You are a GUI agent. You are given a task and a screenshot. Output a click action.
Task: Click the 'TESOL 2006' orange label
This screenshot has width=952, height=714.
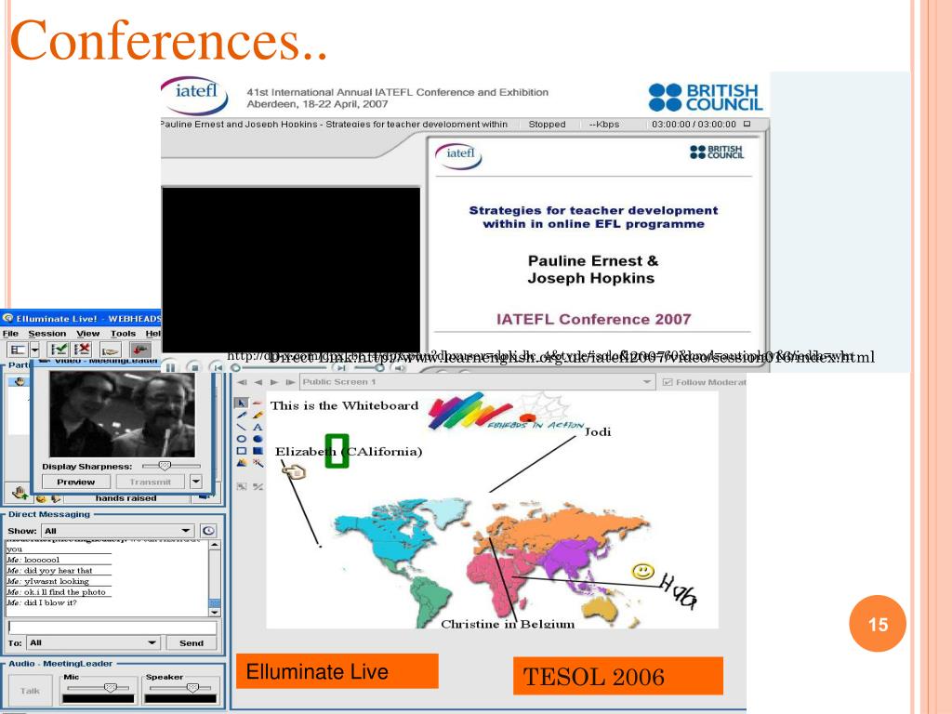click(x=618, y=676)
